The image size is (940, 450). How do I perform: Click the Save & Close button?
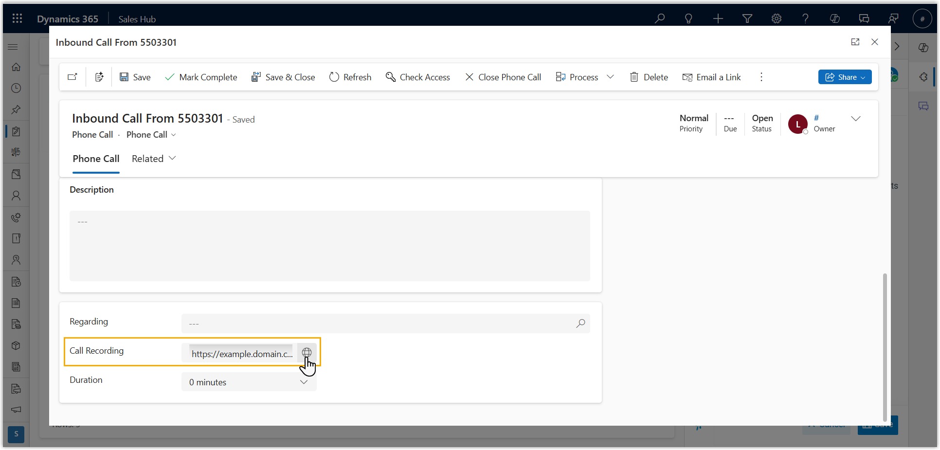pyautogui.click(x=283, y=77)
